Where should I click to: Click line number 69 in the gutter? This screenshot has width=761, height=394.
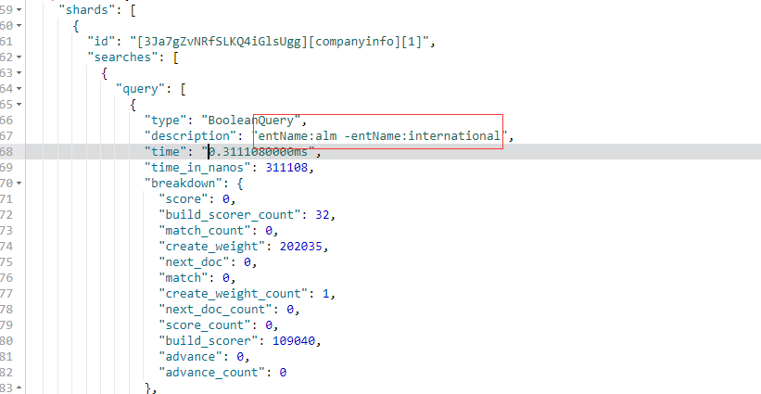tap(6, 168)
